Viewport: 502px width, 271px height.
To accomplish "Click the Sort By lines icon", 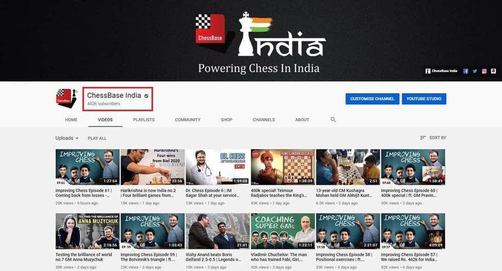I will tap(423, 138).
